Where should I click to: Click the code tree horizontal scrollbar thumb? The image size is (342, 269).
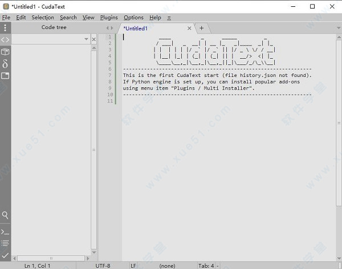[x=51, y=258]
